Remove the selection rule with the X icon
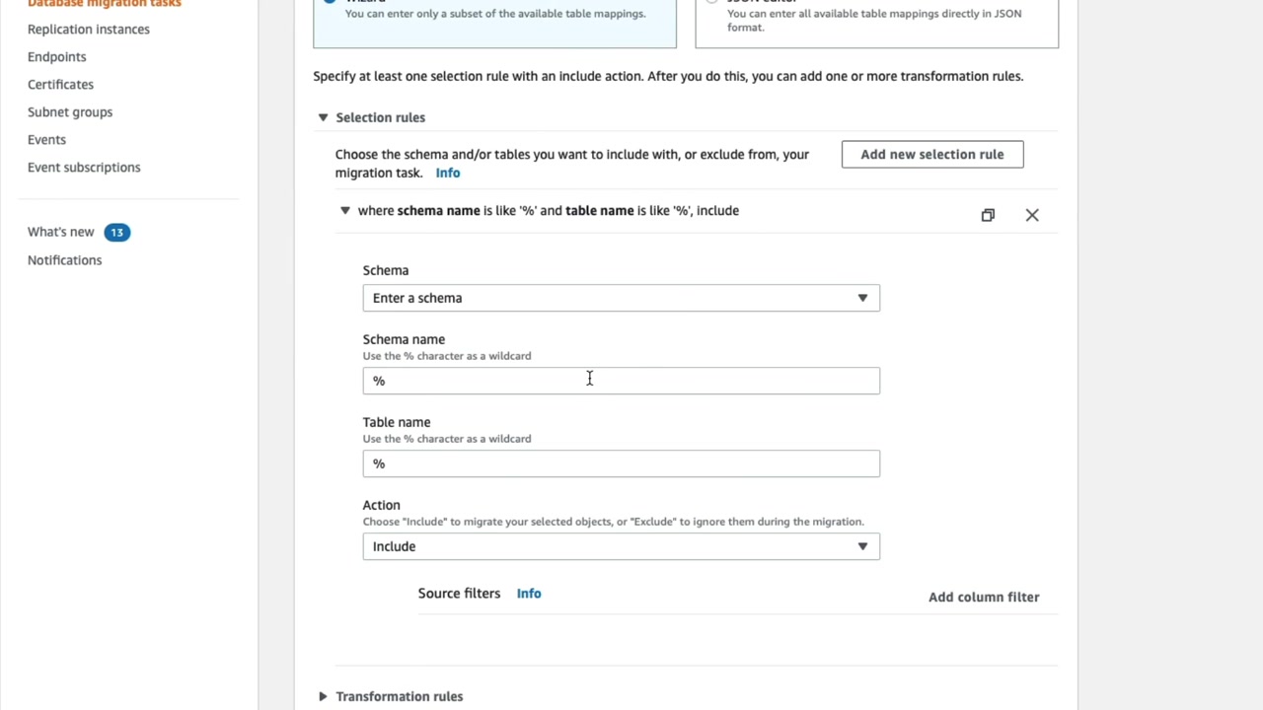The image size is (1263, 710). (x=1032, y=215)
